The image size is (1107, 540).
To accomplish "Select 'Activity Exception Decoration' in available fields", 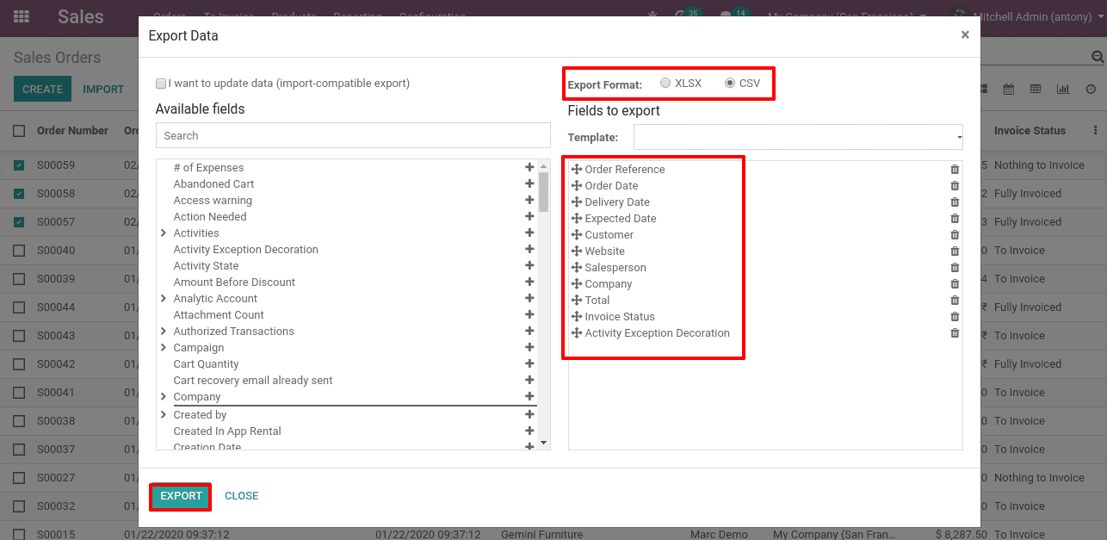I will tap(246, 250).
